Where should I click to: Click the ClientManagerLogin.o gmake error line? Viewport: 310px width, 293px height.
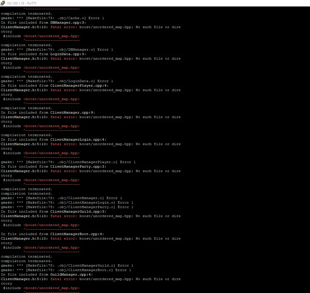[x=67, y=202]
